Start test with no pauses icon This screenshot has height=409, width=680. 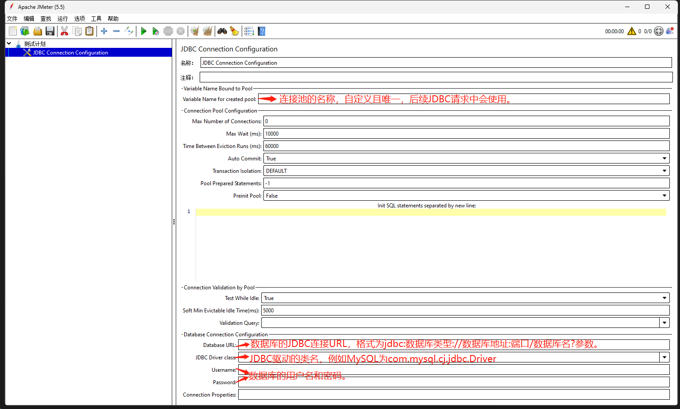click(155, 31)
